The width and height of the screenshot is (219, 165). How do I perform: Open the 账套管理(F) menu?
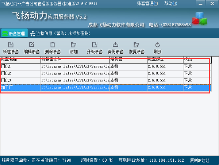147,3
